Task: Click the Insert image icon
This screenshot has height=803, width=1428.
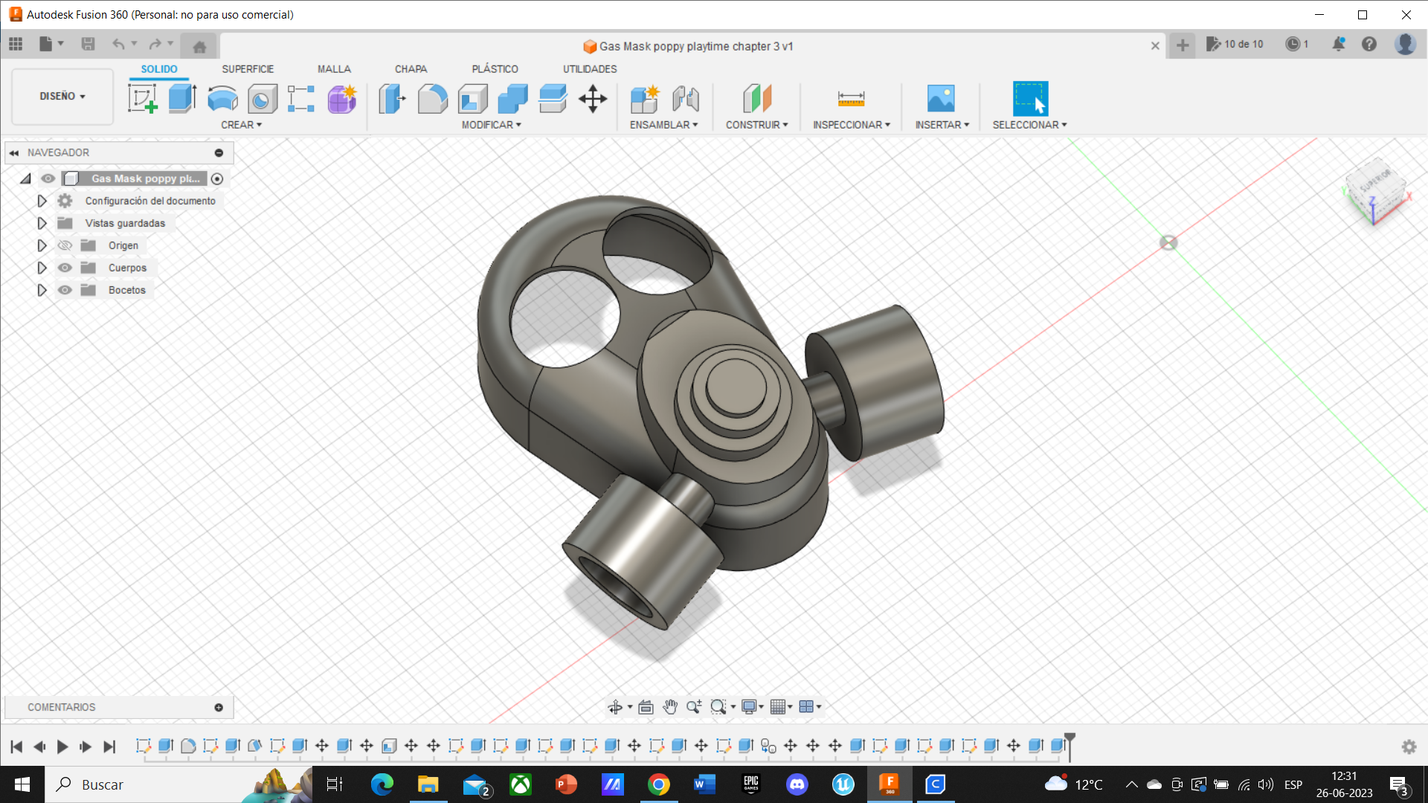Action: coord(941,98)
